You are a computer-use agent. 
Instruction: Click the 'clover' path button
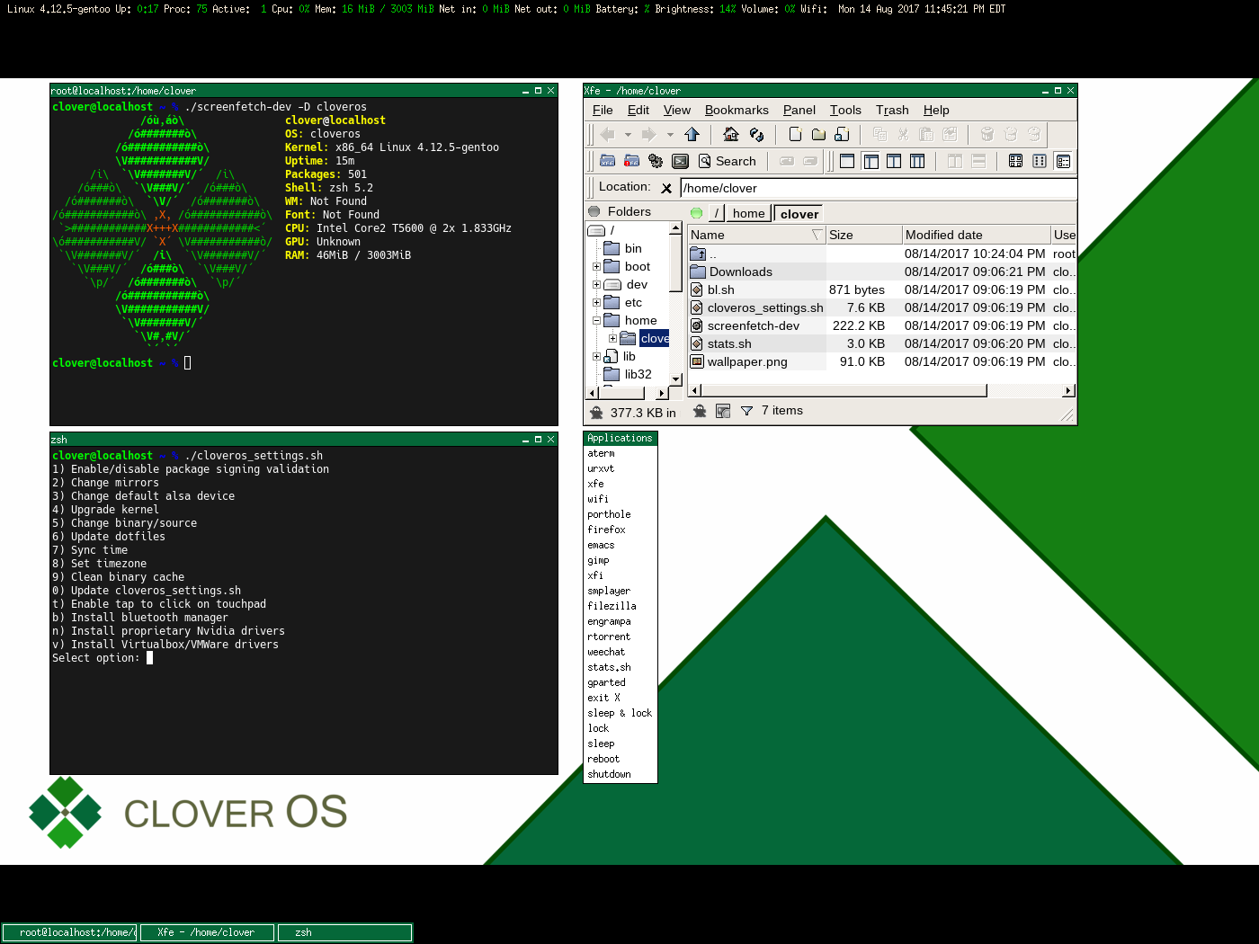click(799, 213)
